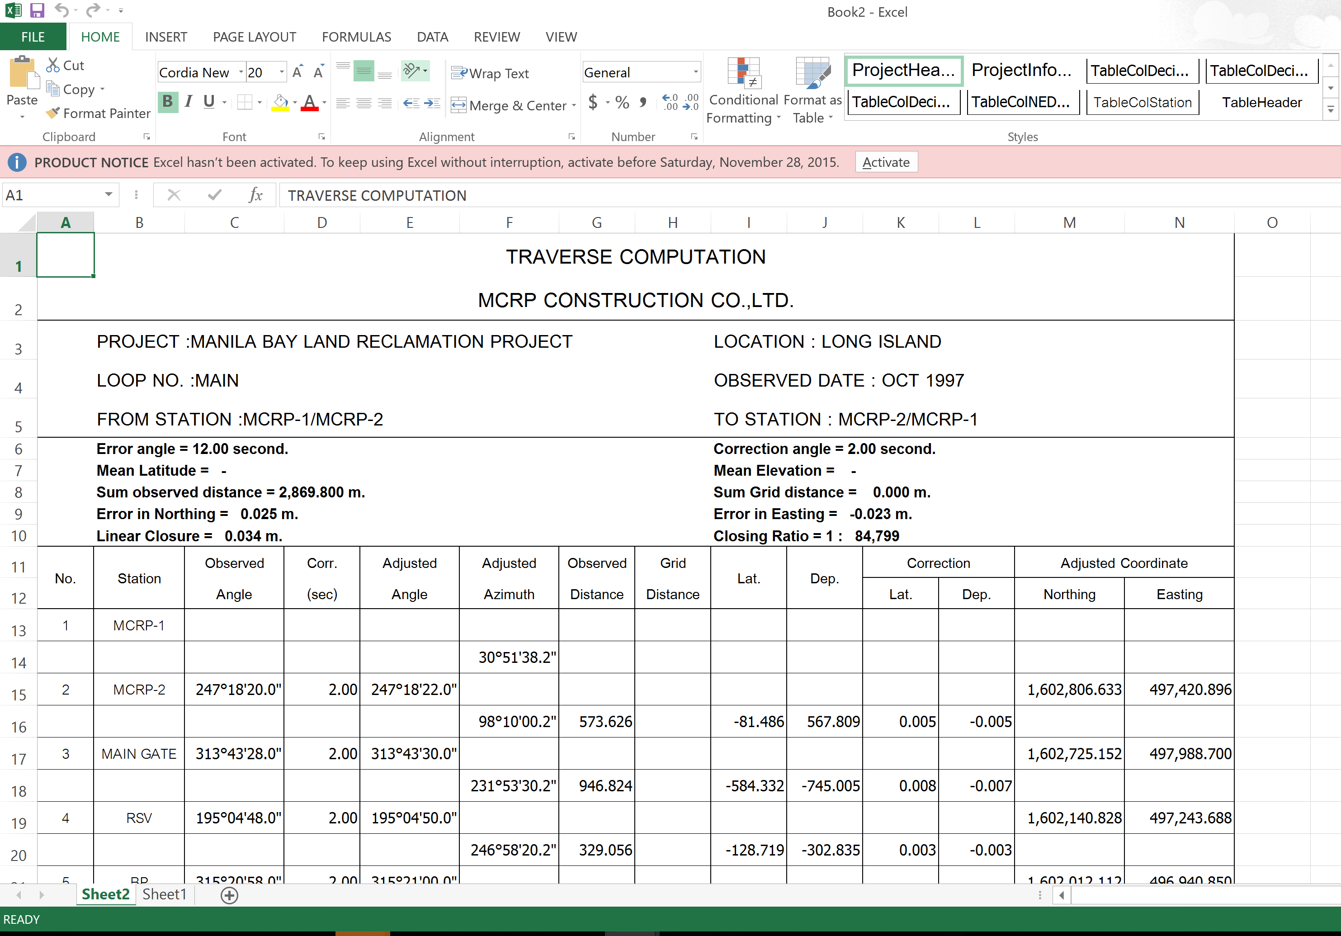Screen dimensions: 1341x936
Task: Click column M header
Action: (x=1069, y=222)
